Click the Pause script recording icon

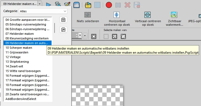(x=118, y=5)
